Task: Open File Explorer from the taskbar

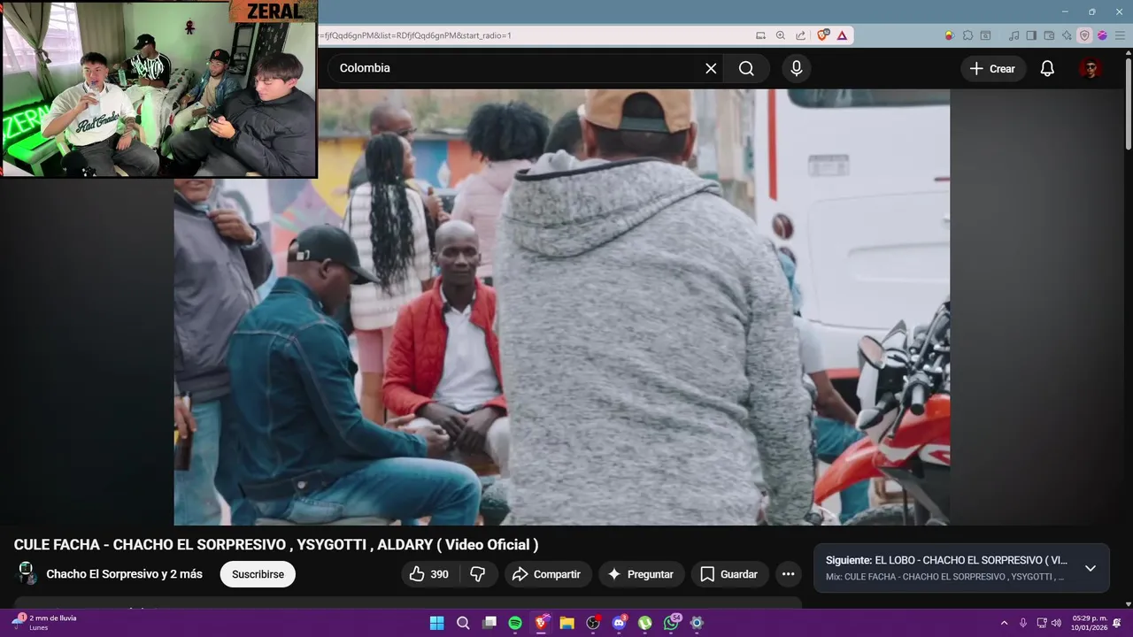Action: point(566,623)
